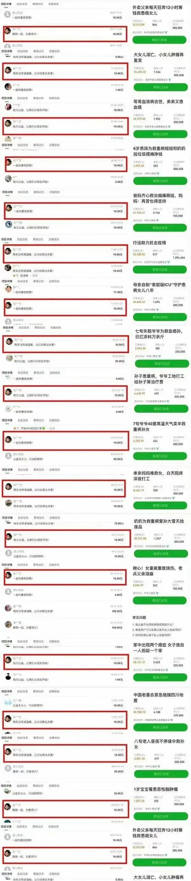
Task: Click verified badge next to 河北慈善联合基金会
Action: (x=168, y=401)
